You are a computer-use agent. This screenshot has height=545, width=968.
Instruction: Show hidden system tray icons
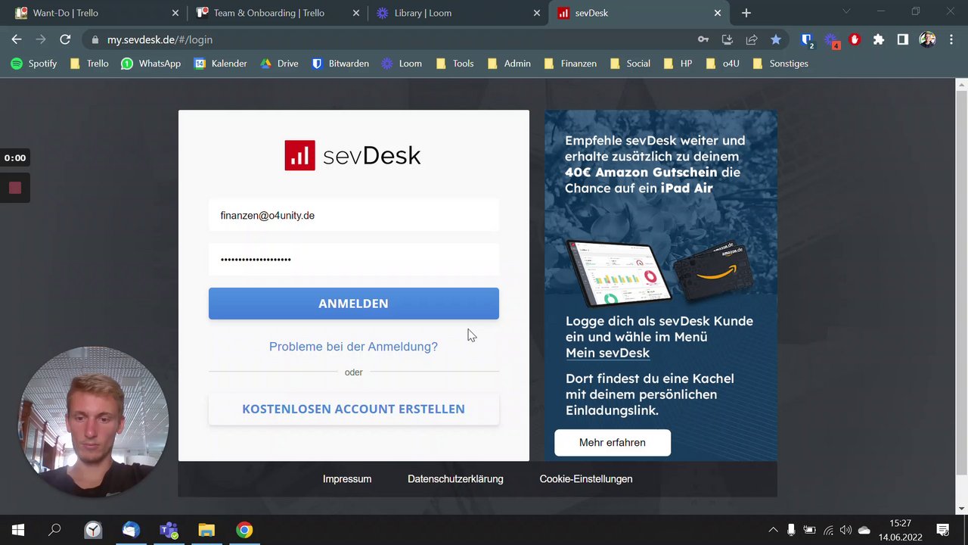[x=773, y=530]
